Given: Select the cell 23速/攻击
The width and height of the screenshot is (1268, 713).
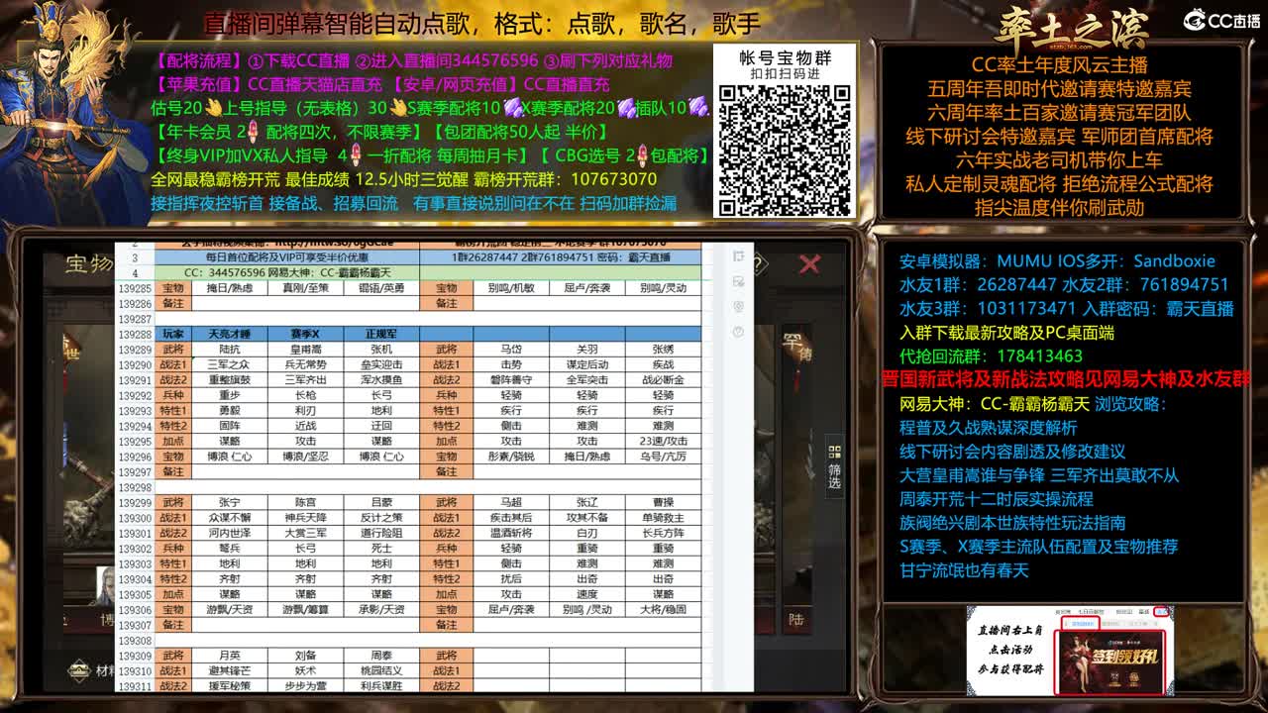Looking at the screenshot, I should pyautogui.click(x=663, y=442).
